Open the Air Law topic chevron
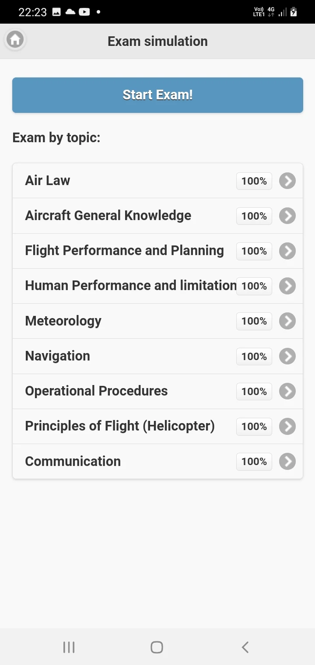The width and height of the screenshot is (315, 665). point(287,181)
